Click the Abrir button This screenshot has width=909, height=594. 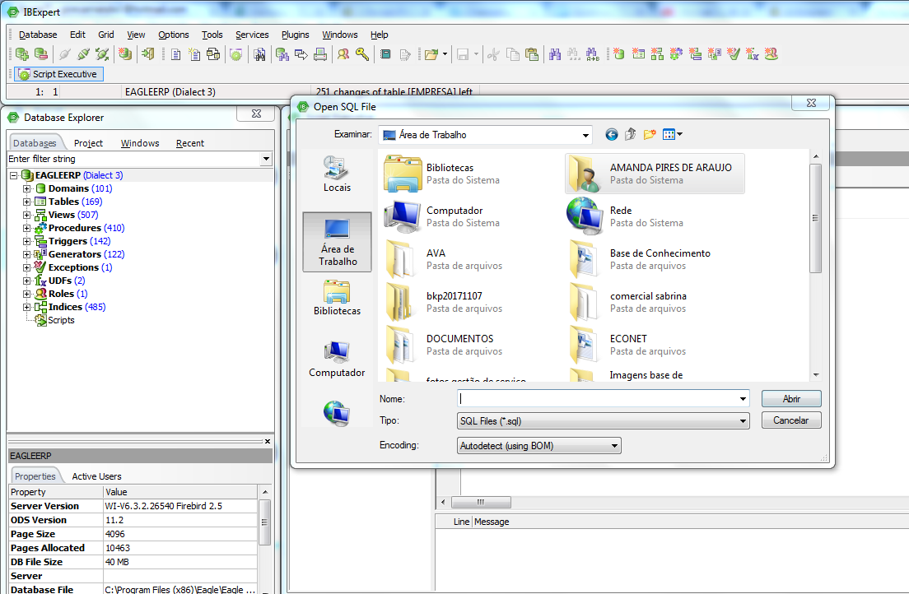(x=791, y=399)
